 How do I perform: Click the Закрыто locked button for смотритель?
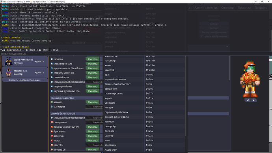pos(94,122)
